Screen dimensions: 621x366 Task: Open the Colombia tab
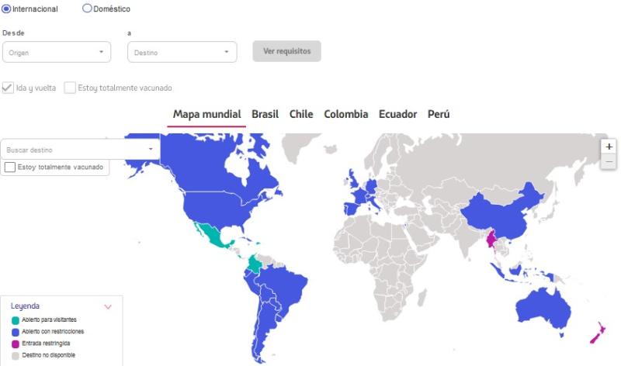[x=345, y=114]
